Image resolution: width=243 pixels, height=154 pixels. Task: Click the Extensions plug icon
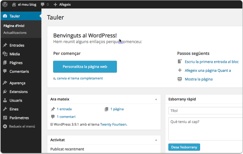(5, 92)
